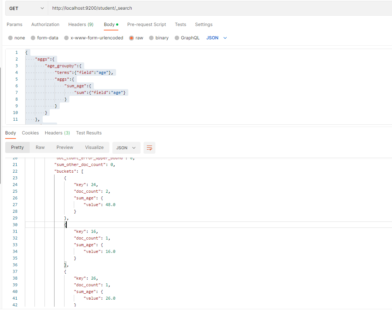Click line number 30 in response gutter

click(15, 225)
